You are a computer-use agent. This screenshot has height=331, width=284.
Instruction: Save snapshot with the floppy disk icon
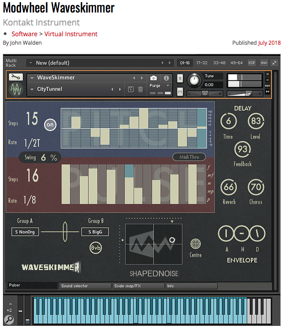click(x=131, y=89)
